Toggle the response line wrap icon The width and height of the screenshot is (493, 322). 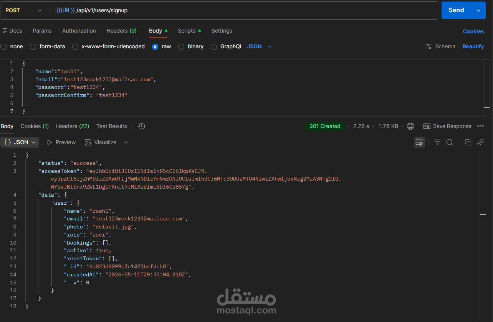[x=419, y=142]
